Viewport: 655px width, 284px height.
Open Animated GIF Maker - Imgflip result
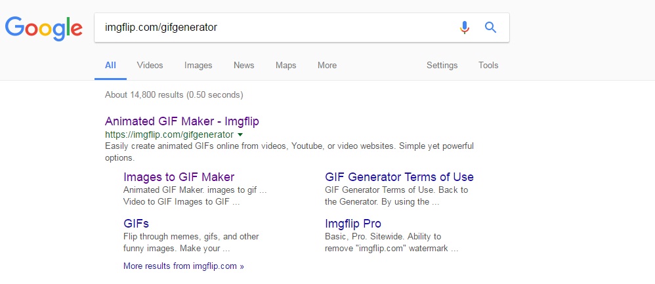click(182, 121)
